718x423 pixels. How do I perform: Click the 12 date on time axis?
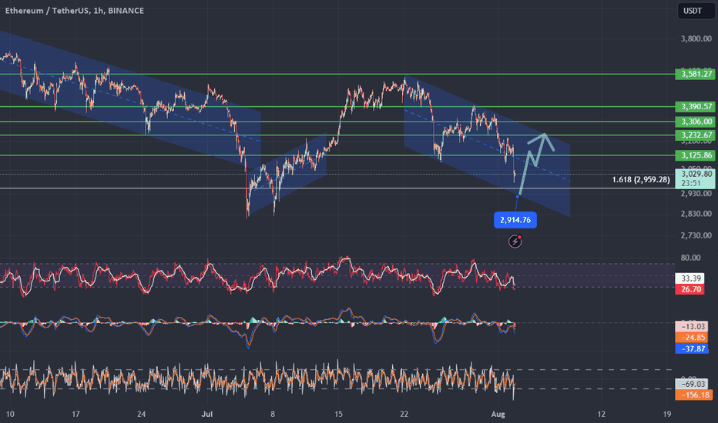coord(601,415)
